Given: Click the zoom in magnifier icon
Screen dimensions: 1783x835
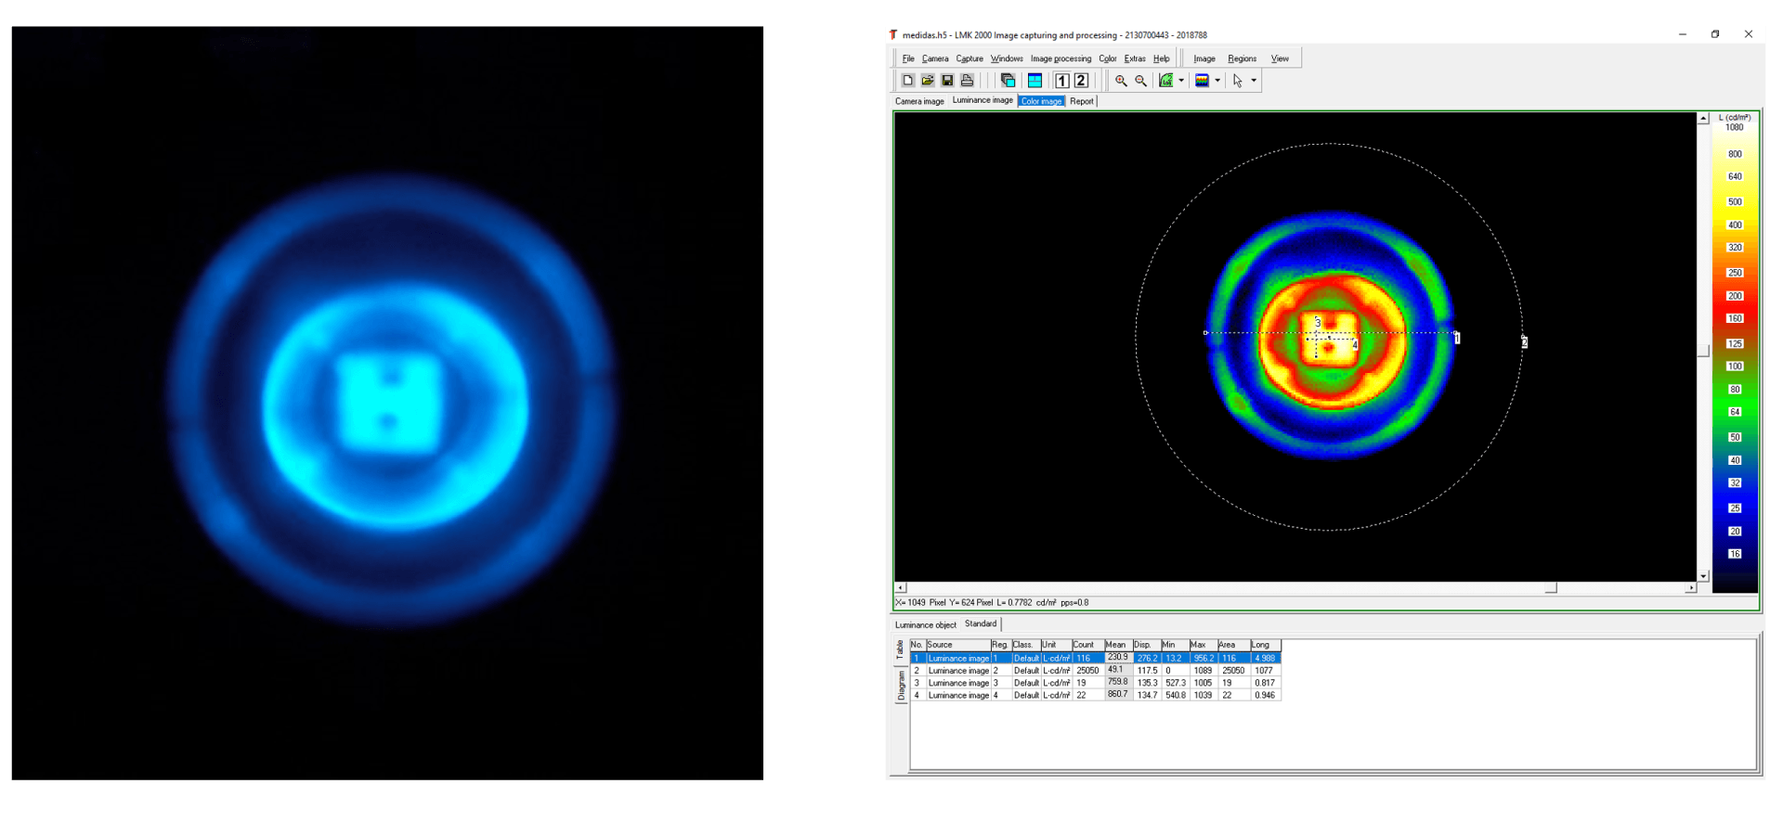Looking at the screenshot, I should pyautogui.click(x=1121, y=81).
